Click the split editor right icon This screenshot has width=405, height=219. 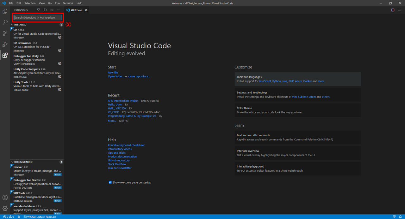[393, 10]
